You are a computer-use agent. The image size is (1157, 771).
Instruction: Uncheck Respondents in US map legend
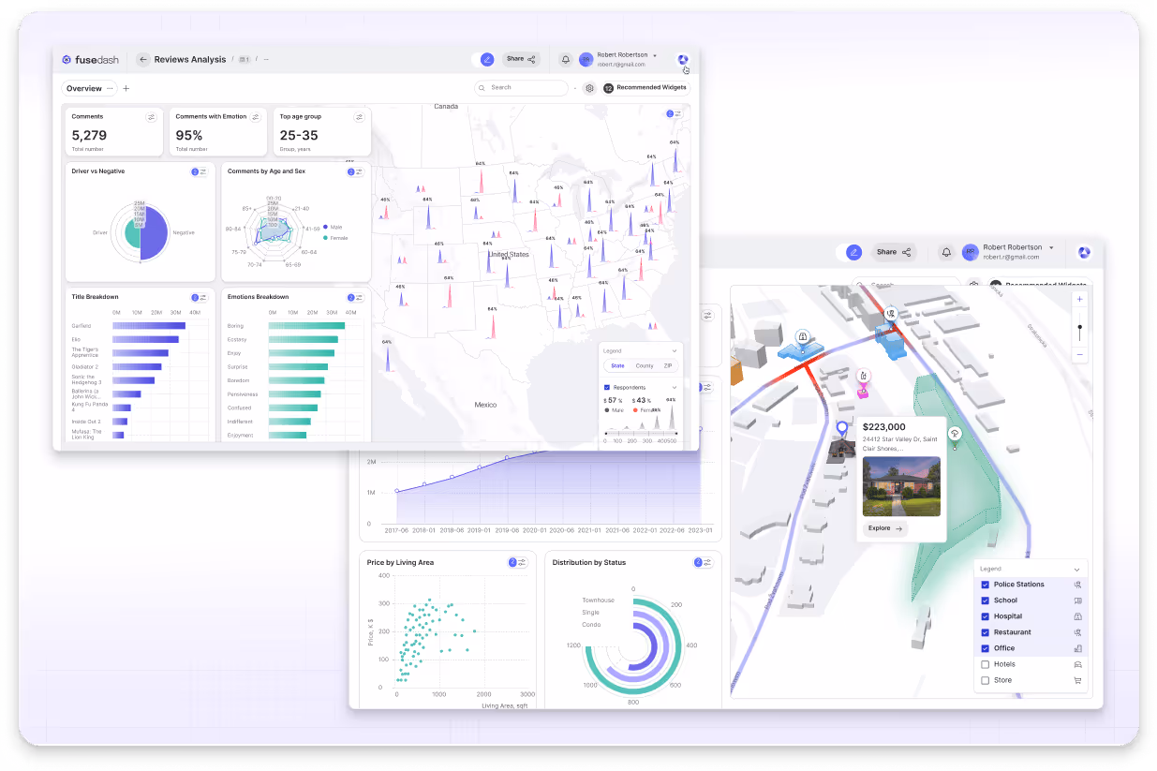point(607,387)
